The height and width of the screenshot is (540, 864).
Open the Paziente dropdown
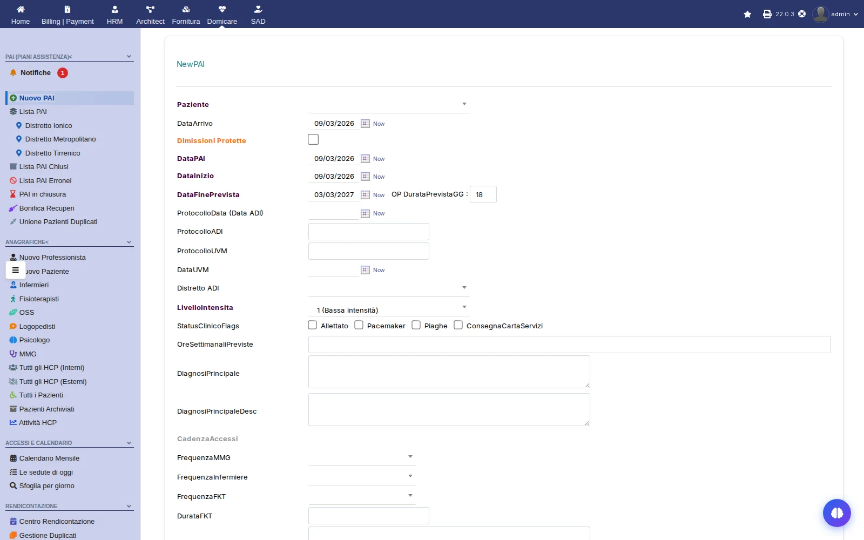click(389, 104)
